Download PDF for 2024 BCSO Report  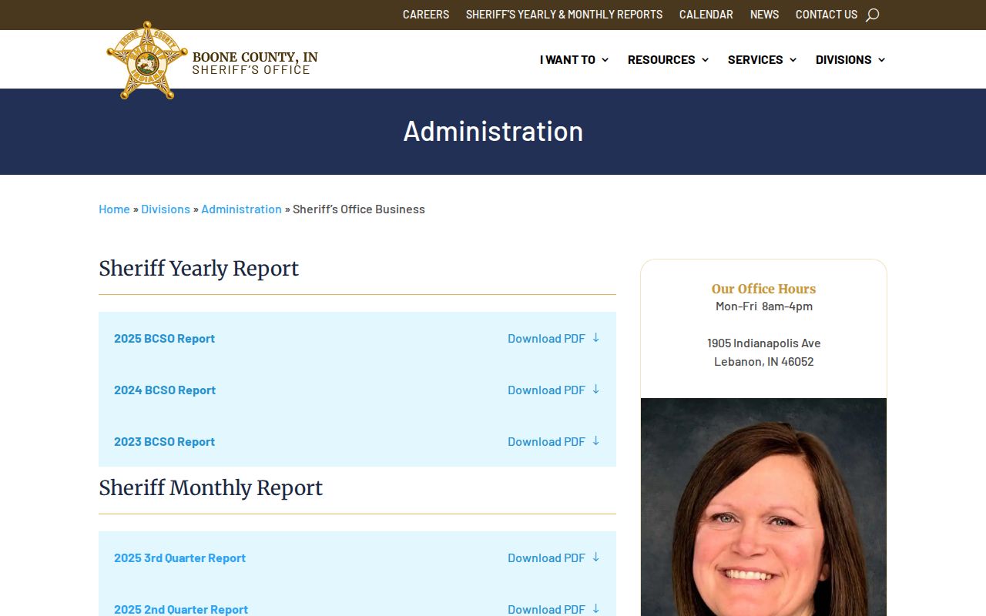coord(546,390)
